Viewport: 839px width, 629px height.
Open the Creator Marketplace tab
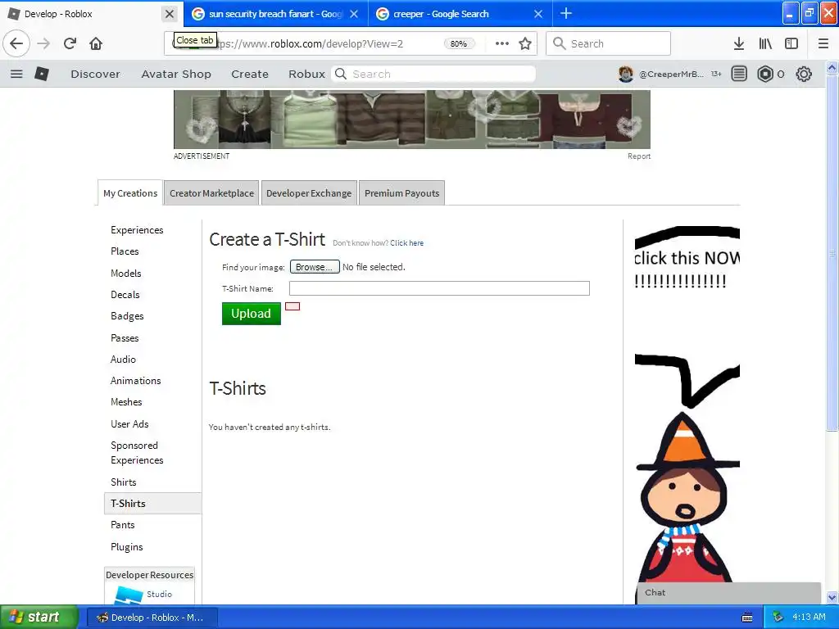211,193
